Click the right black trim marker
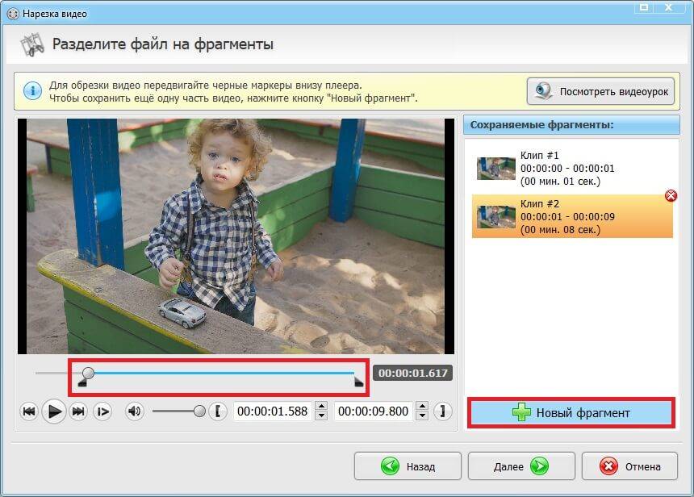 (359, 383)
